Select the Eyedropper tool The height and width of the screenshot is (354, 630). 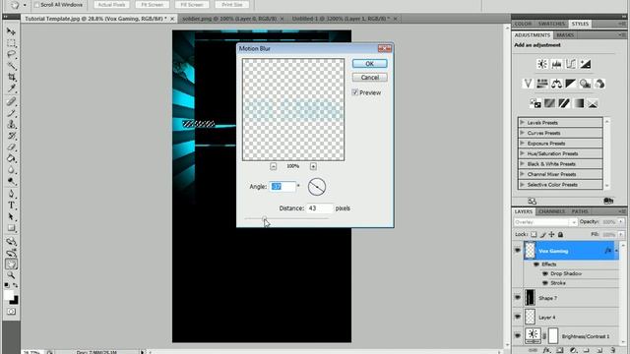tap(11, 88)
